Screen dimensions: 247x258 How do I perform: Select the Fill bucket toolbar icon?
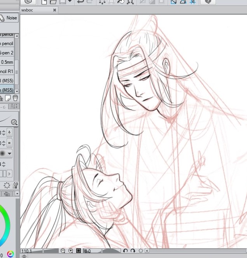pos(121,2)
